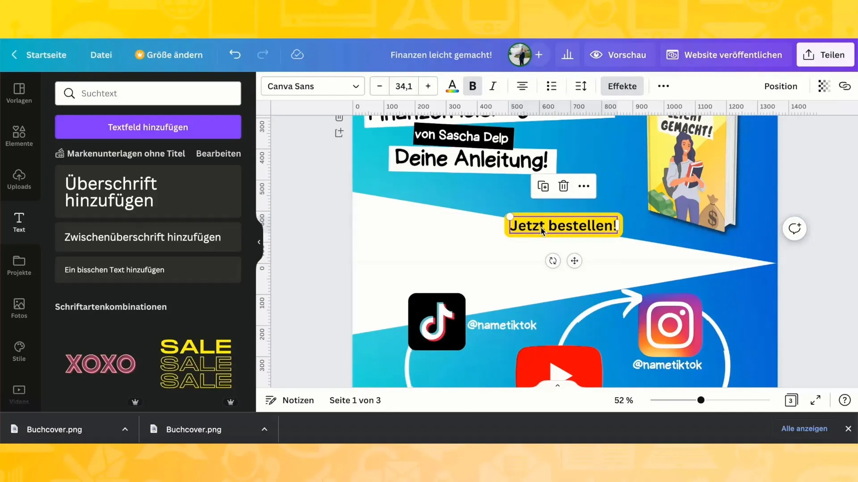858x482 pixels.
Task: Open Elemente sidebar tab
Action: point(19,136)
